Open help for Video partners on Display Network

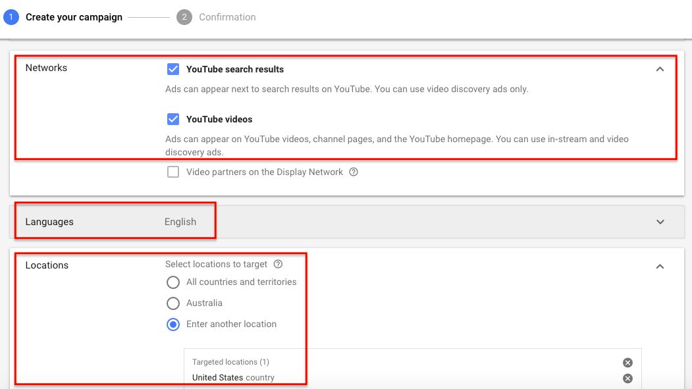click(x=354, y=172)
